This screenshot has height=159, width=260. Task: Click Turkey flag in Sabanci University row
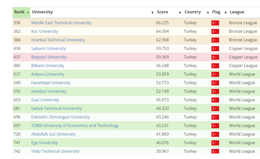coord(215,49)
